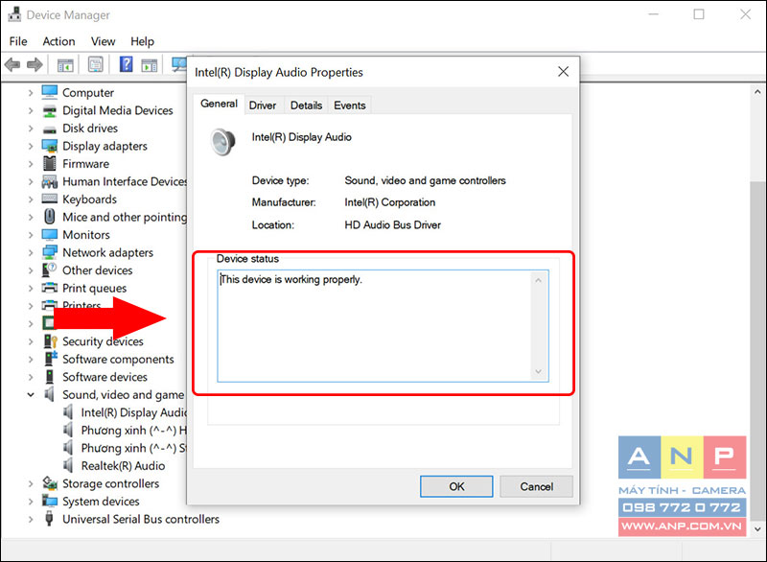
Task: Toggle the Show/Hide Console Tree toolbar icon
Action: (x=65, y=64)
